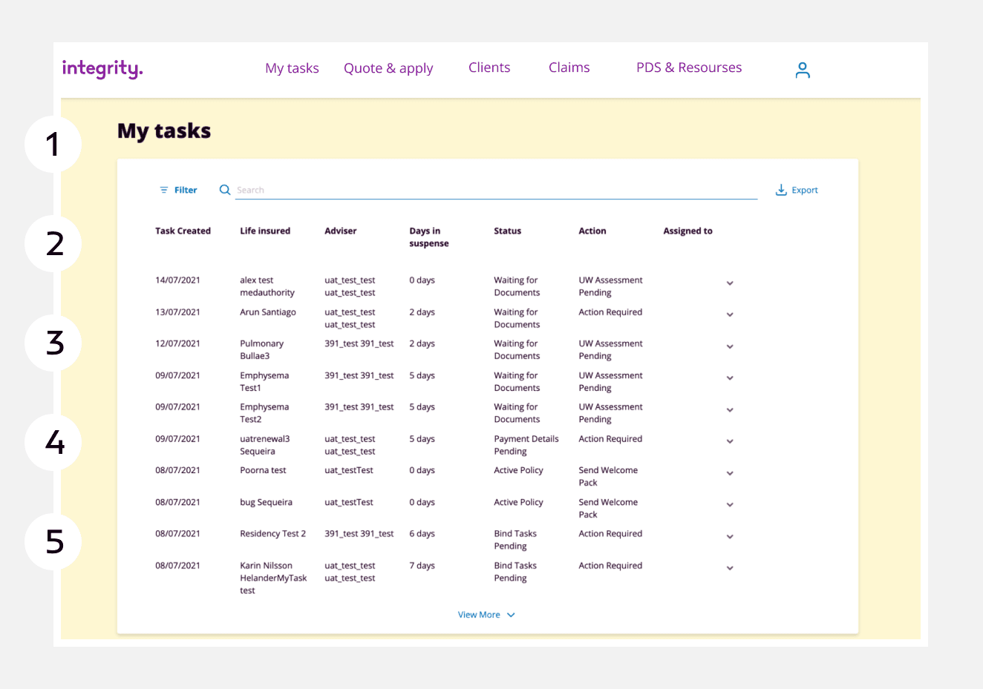Click Emphysema Test1 name

264,382
